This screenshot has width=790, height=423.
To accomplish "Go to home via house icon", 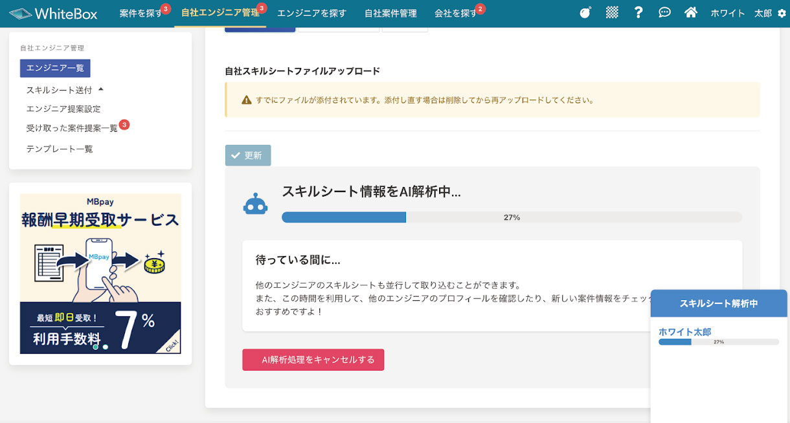I will point(691,13).
